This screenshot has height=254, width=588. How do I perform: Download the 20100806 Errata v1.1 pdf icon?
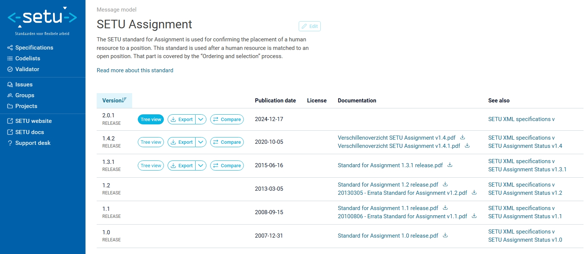pos(474,216)
